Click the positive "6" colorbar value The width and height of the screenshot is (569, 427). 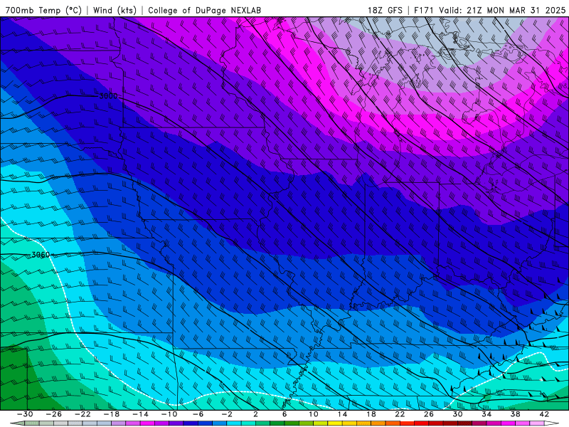(284, 414)
